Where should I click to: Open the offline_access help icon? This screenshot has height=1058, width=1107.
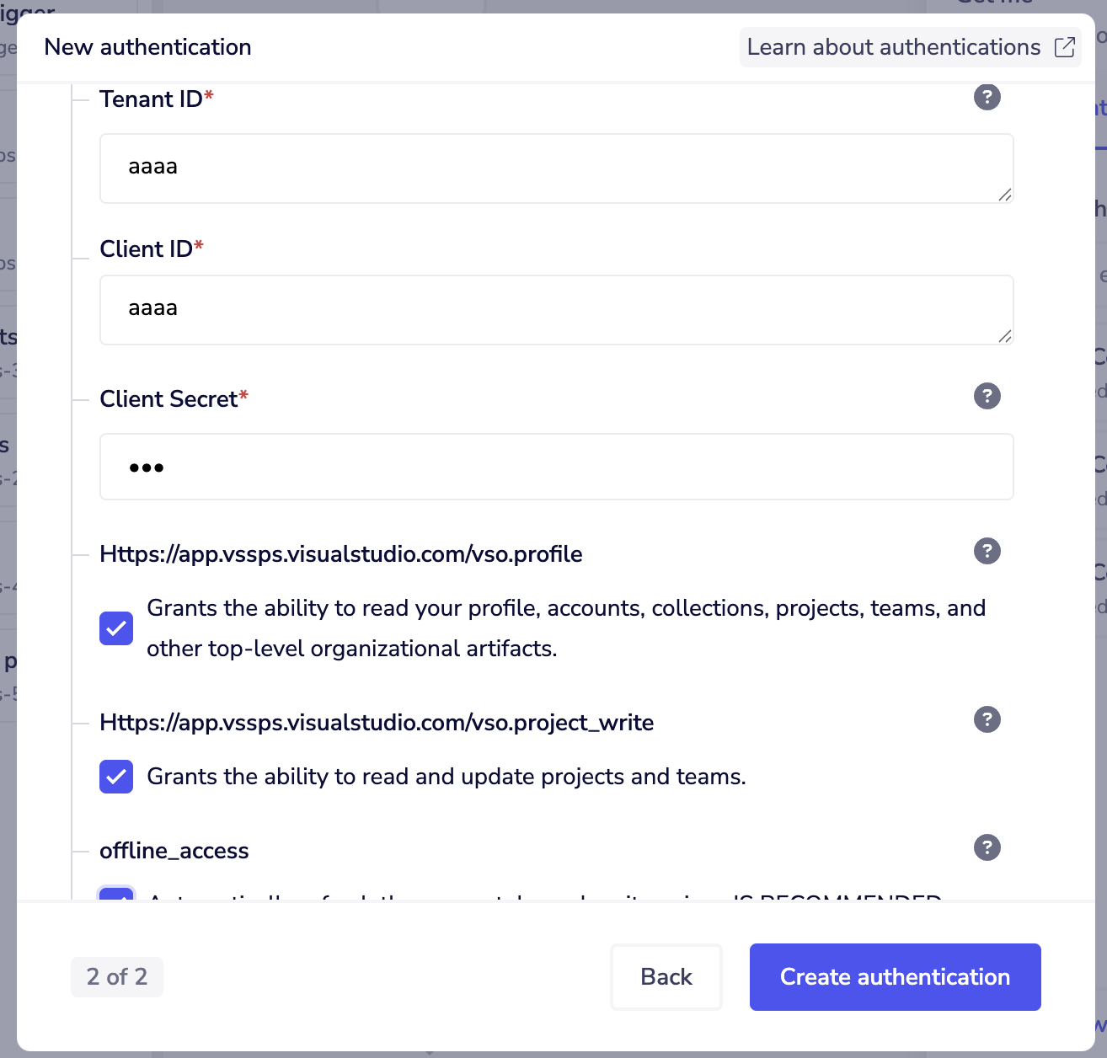pos(987,847)
